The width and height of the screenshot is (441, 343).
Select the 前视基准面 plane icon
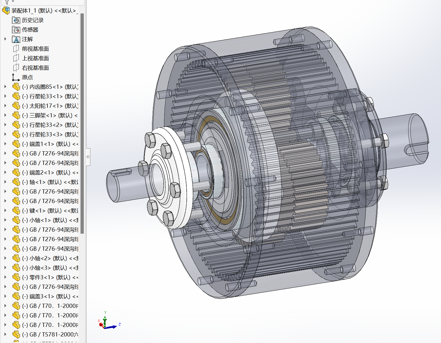pos(16,49)
